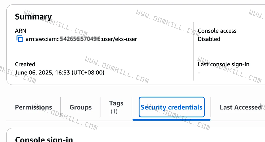Switch to the Permissions tab

pyautogui.click(x=33, y=107)
